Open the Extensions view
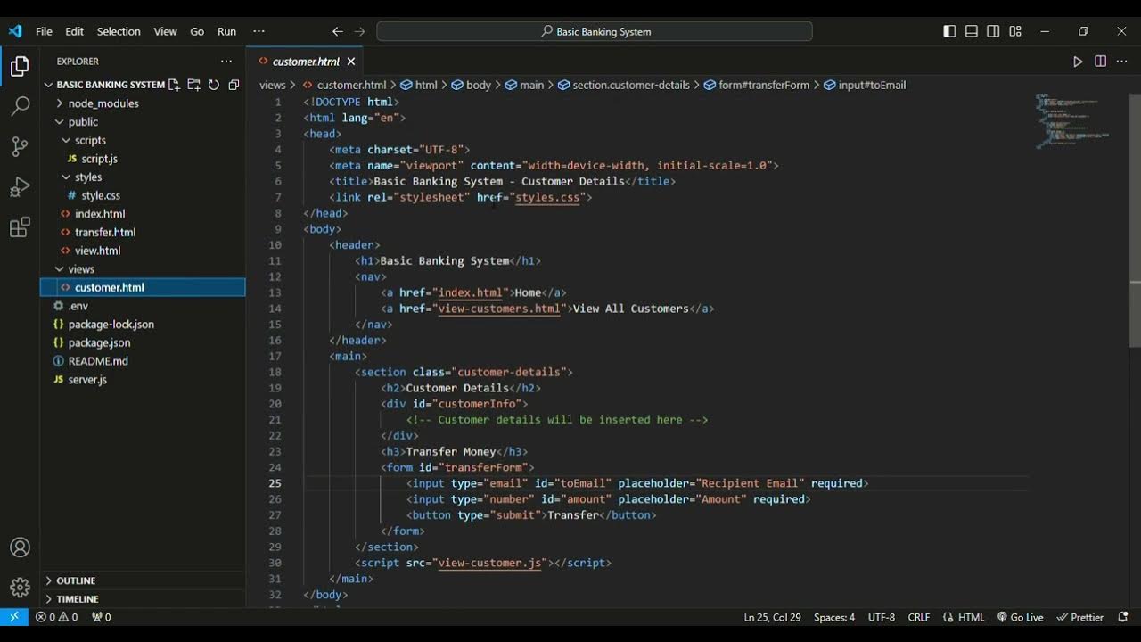1141x642 pixels. (20, 228)
